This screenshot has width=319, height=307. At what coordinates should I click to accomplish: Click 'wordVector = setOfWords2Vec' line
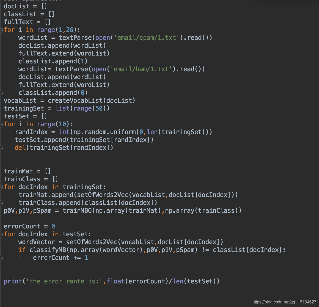[121, 242]
